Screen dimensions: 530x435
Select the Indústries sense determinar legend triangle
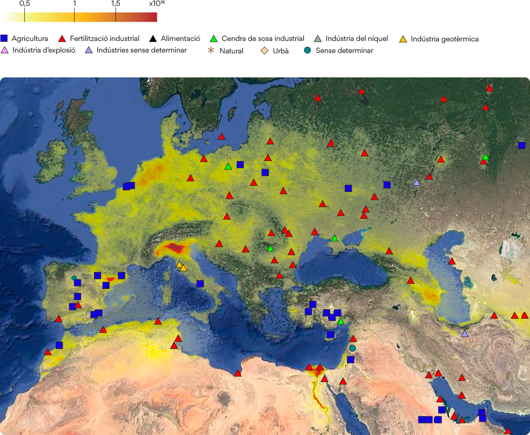[x=88, y=50]
